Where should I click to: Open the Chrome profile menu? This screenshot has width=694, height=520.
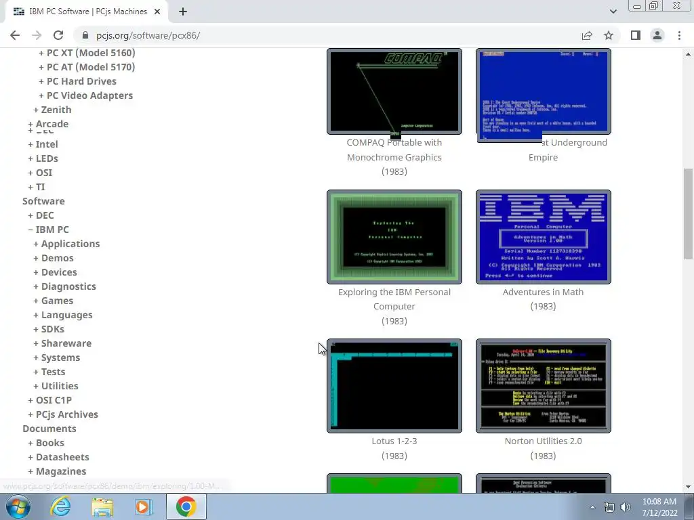pyautogui.click(x=657, y=35)
